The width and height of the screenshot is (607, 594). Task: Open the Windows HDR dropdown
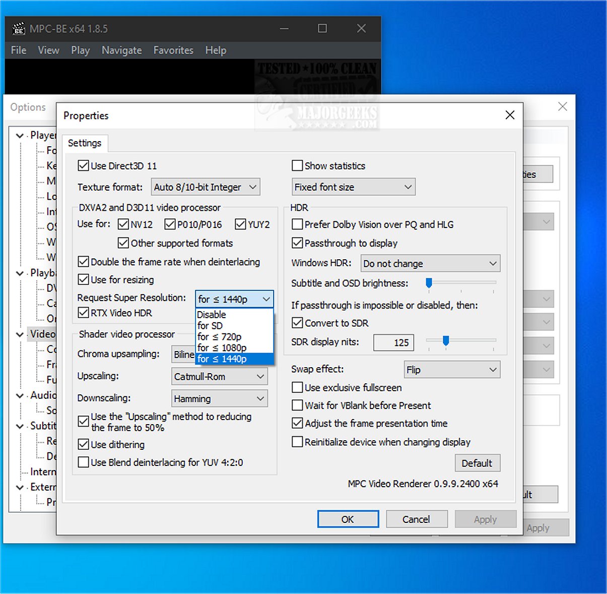[x=430, y=264]
